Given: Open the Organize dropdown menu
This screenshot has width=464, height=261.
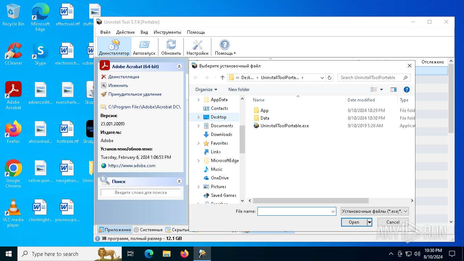Looking at the screenshot, I should pyautogui.click(x=206, y=90).
